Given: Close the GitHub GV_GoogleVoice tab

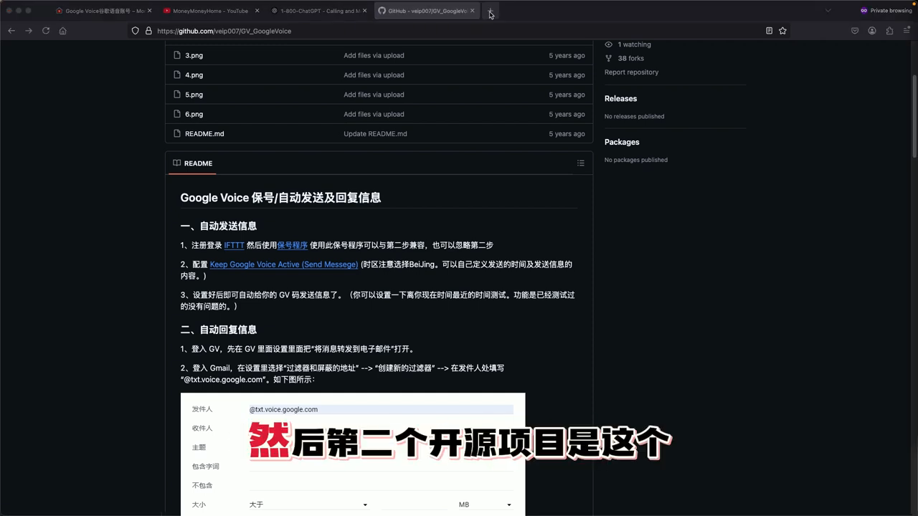Looking at the screenshot, I should [x=473, y=11].
